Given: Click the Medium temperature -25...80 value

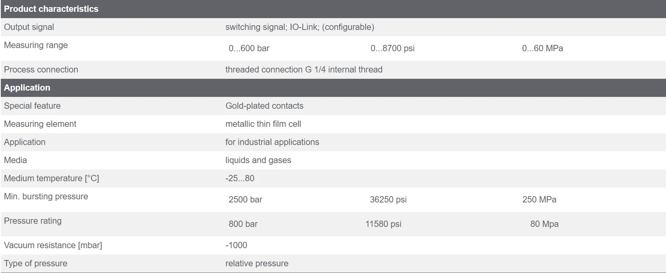Looking at the screenshot, I should (x=240, y=178).
